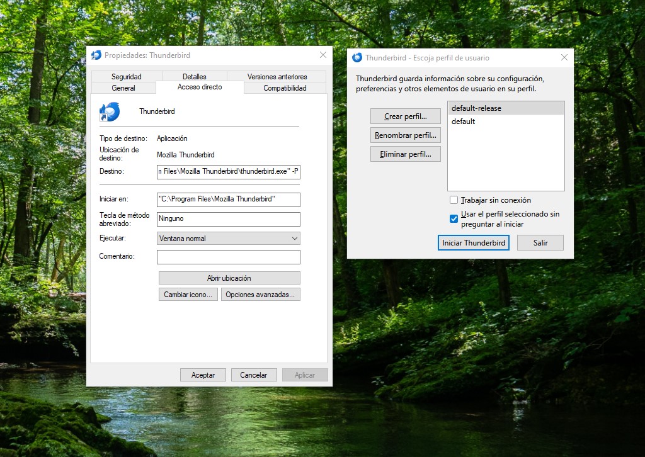Click Iniciar Thunderbird button
This screenshot has width=645, height=457.
tap(474, 242)
